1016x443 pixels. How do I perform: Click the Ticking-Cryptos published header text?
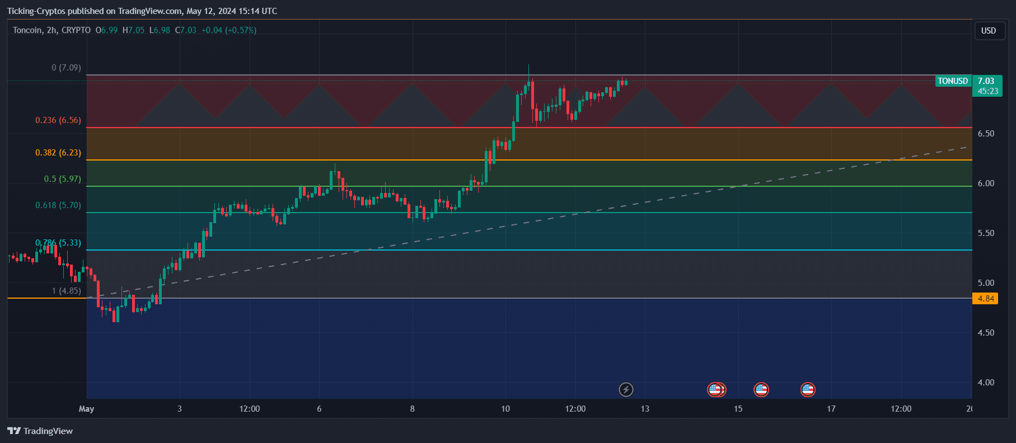click(142, 11)
